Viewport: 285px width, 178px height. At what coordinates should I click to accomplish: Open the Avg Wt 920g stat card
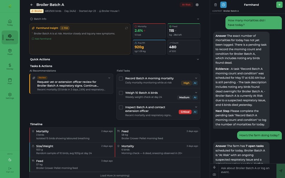point(149,47)
